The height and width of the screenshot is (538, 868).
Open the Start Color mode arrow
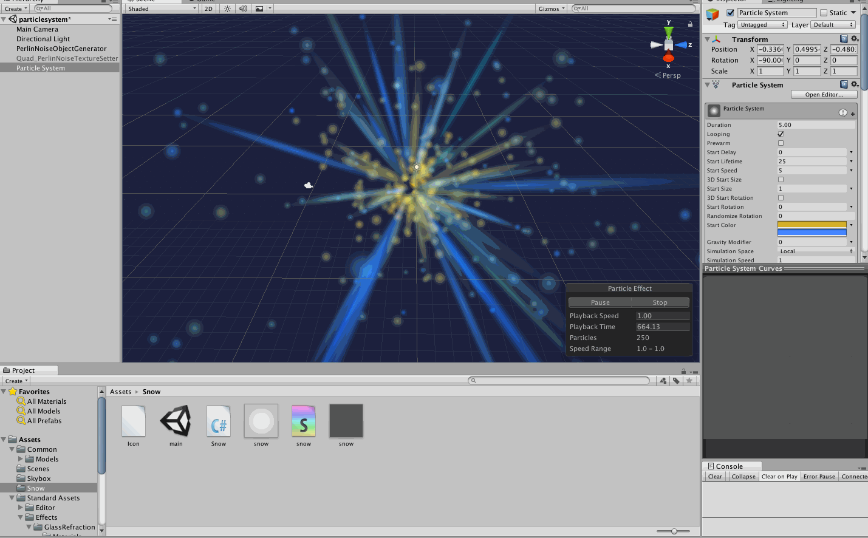click(851, 225)
